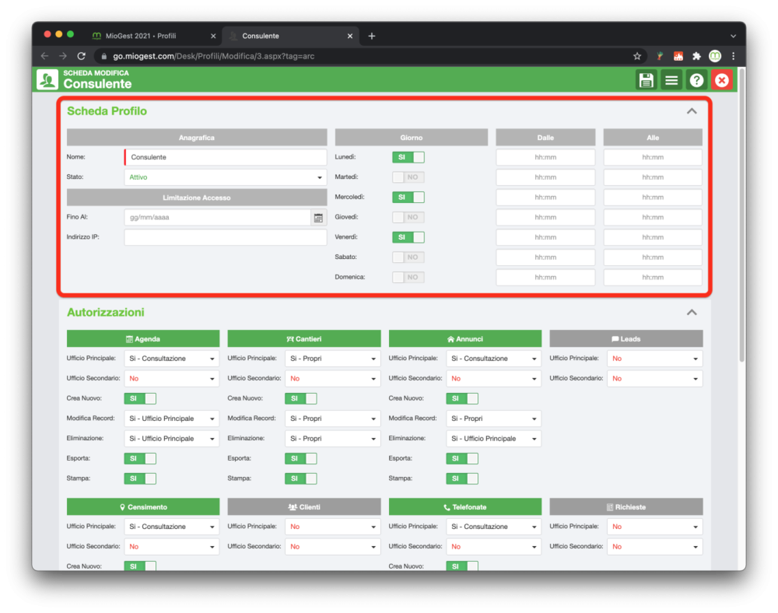Close the Consulente browser tab
This screenshot has width=778, height=613.
[350, 36]
